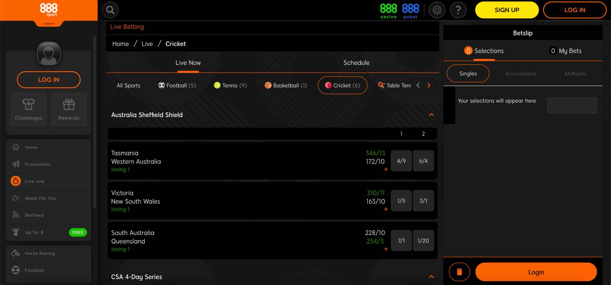Clear the betslip with trash icon
Image resolution: width=611 pixels, height=285 pixels.
459,272
